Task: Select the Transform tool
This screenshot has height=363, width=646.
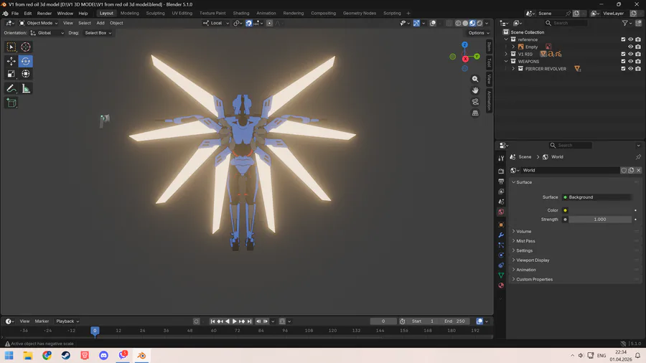Action: tap(26, 74)
